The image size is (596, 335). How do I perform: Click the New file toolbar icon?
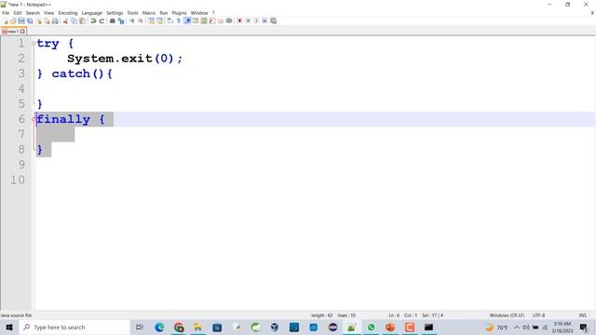tap(5, 20)
